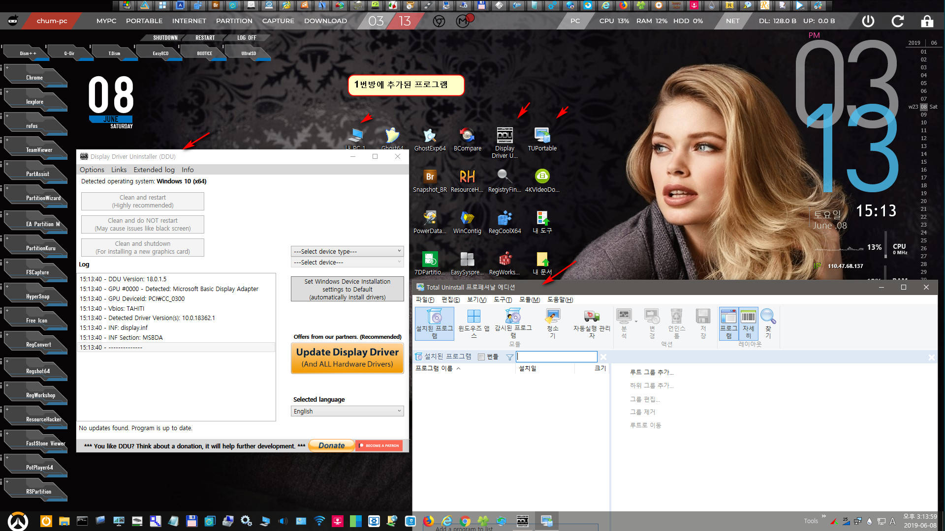Viewport: 945px width, 531px height.
Task: Open DDU Extended log menu
Action: (x=154, y=170)
